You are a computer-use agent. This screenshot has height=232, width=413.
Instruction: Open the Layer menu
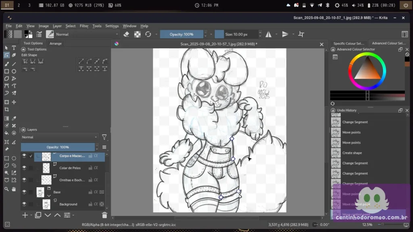(x=57, y=26)
